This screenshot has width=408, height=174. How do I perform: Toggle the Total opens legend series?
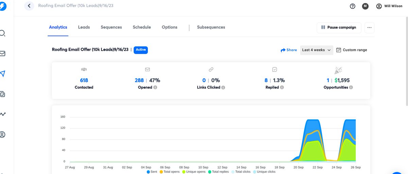170,172
